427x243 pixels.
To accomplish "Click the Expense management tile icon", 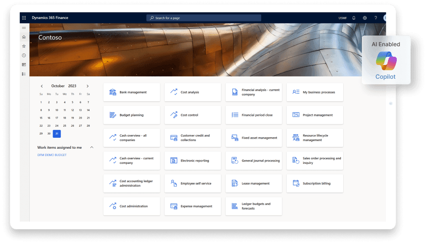I will point(174,206).
